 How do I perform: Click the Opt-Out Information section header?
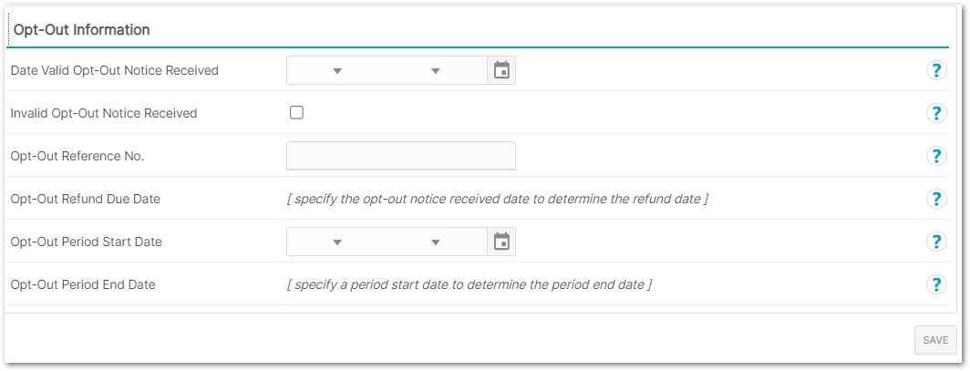(x=82, y=30)
